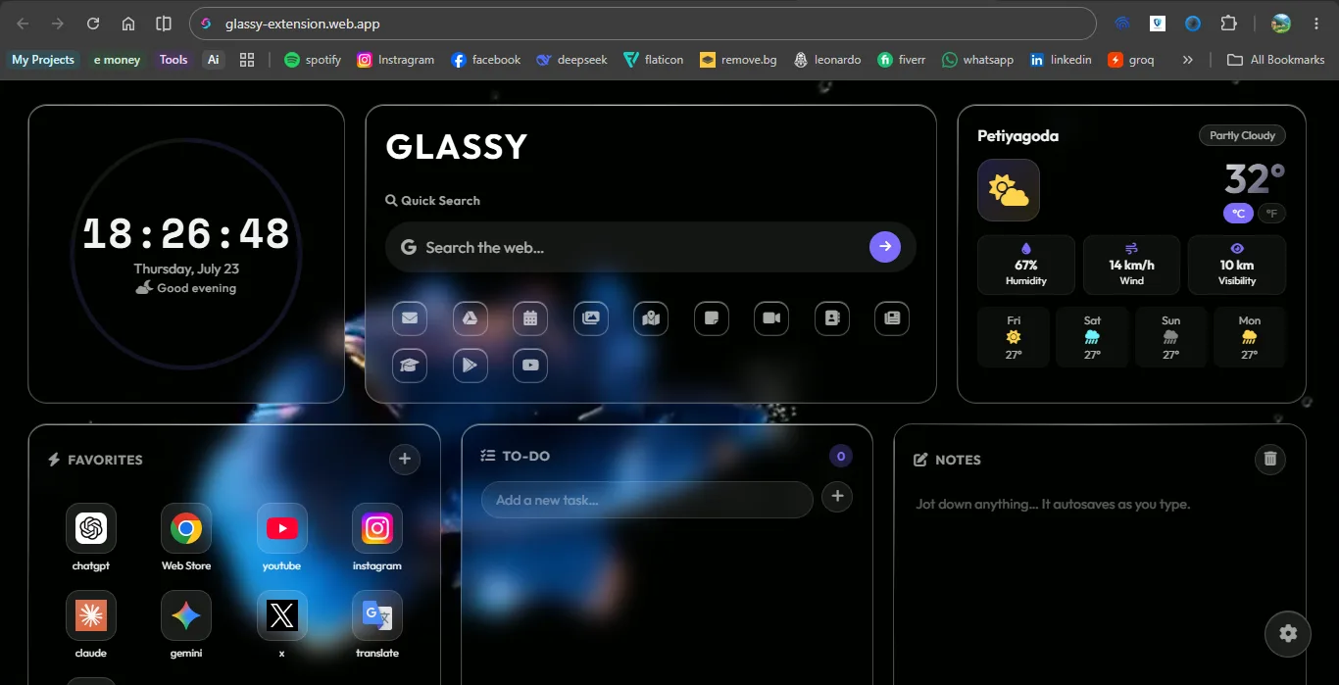Open the Chrome profile avatar
1339x685 pixels.
point(1280,24)
